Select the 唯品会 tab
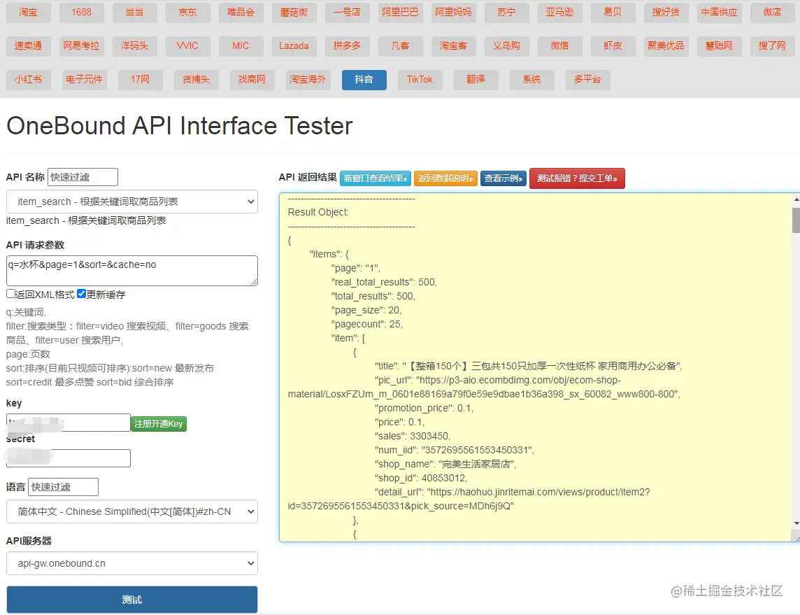 click(241, 13)
